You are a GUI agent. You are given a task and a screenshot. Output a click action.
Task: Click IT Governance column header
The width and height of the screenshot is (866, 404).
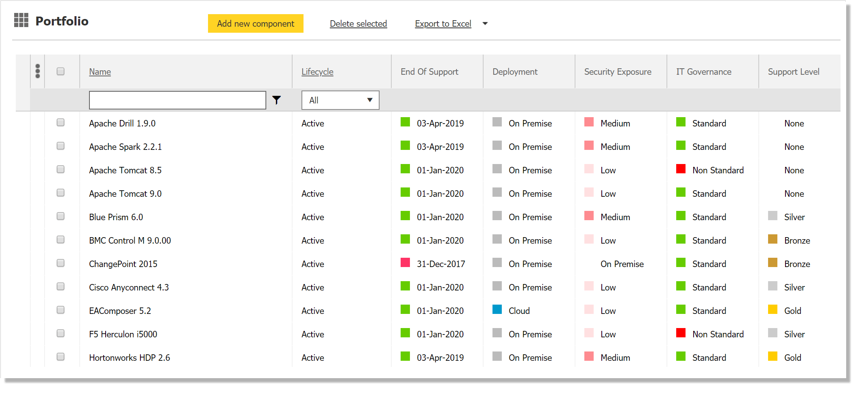tap(704, 72)
